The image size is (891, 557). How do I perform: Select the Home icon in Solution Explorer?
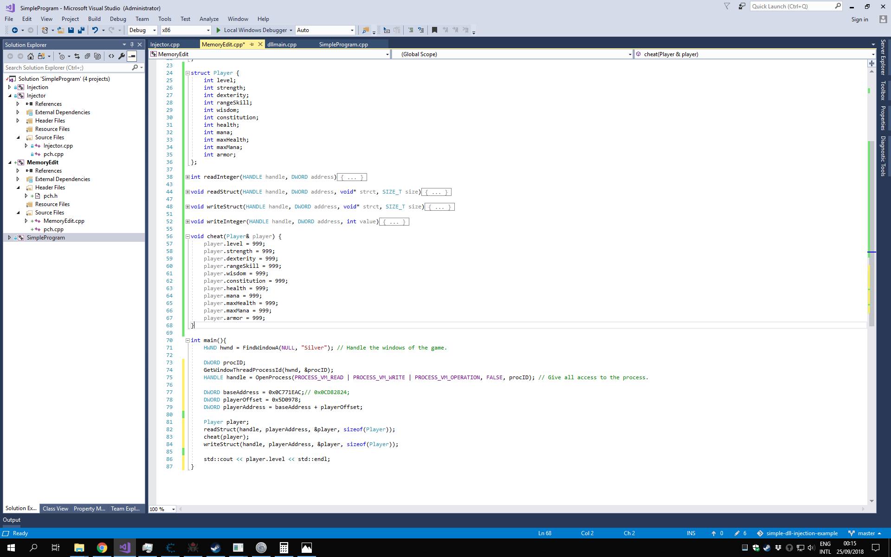coord(31,56)
